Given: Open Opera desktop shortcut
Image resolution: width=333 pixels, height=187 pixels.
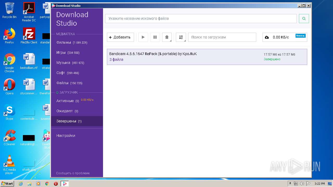Looking at the screenshot, I should [9, 87].
